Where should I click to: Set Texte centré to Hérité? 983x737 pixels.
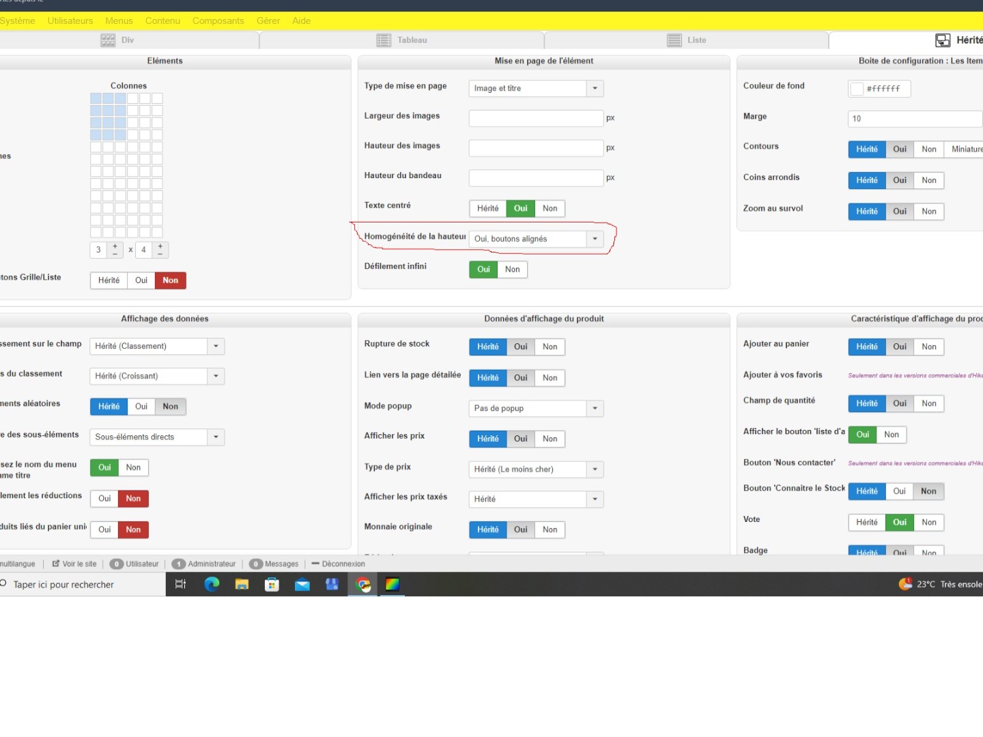pos(487,208)
